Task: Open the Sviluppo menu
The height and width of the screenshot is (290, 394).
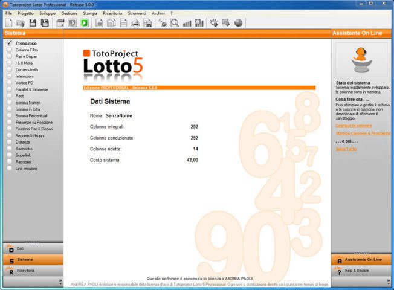Action: tap(48, 13)
